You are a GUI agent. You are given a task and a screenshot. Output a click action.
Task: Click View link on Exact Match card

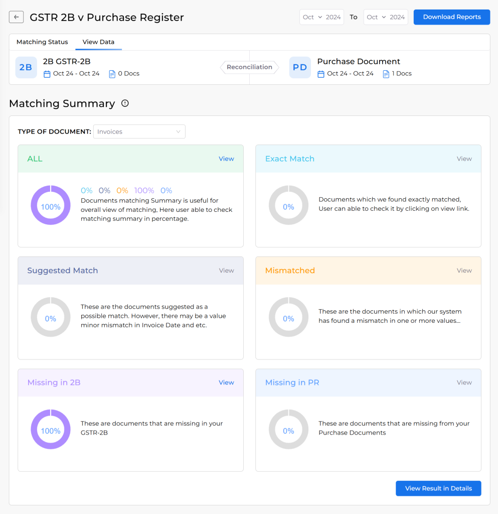[x=464, y=159]
